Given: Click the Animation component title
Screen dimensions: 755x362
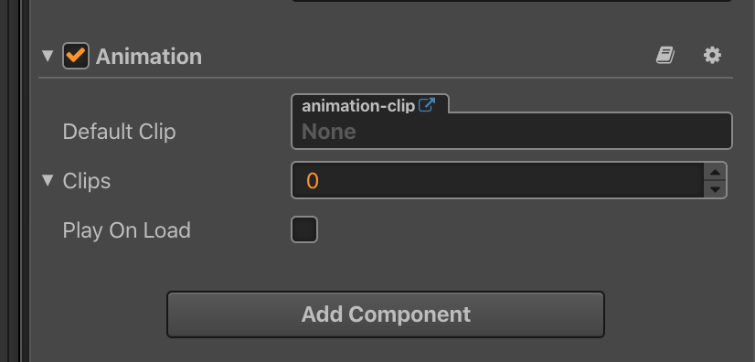Looking at the screenshot, I should (x=149, y=57).
